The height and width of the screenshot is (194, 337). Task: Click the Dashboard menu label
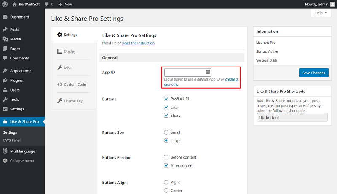(19, 17)
